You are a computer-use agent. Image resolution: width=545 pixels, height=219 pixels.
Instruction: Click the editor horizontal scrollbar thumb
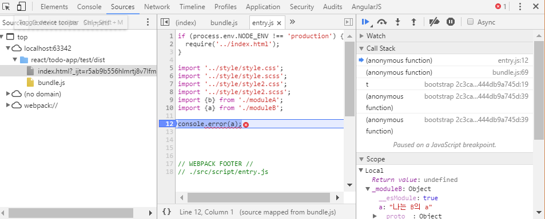[x=258, y=197]
